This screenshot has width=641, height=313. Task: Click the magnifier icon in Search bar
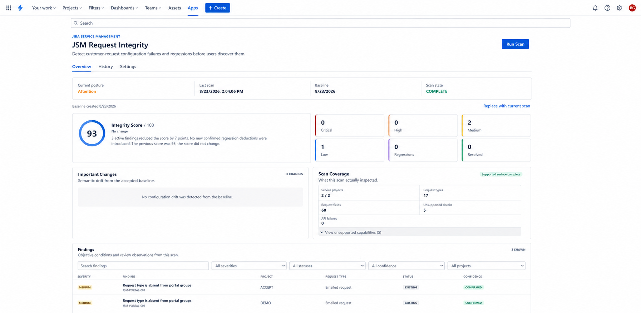tap(76, 23)
